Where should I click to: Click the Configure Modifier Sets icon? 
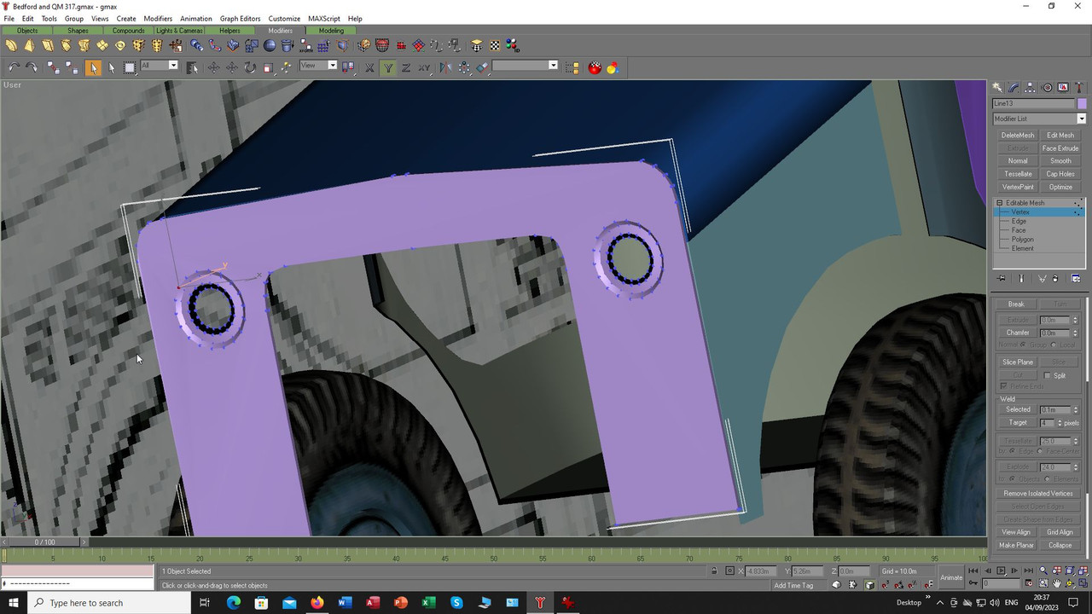tap(1076, 279)
